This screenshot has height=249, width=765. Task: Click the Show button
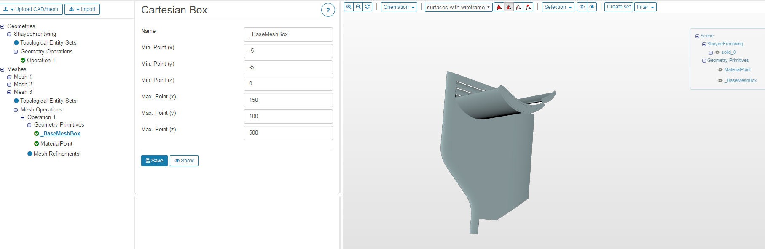pos(184,161)
